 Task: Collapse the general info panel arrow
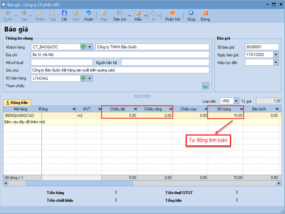(142, 96)
